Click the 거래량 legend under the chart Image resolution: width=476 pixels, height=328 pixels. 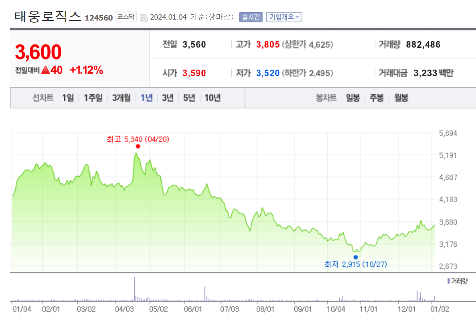458,281
